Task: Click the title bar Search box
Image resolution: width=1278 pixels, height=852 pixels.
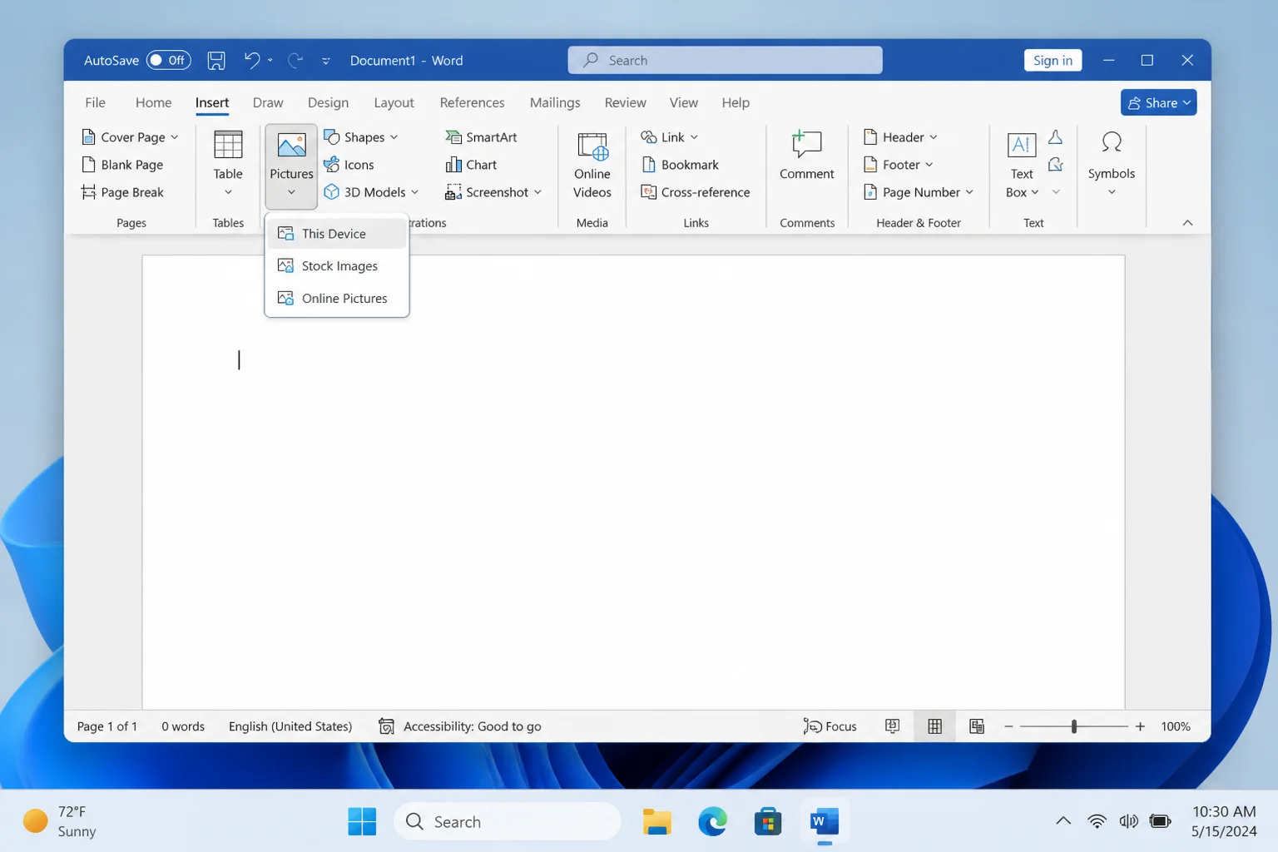Action: (x=725, y=60)
